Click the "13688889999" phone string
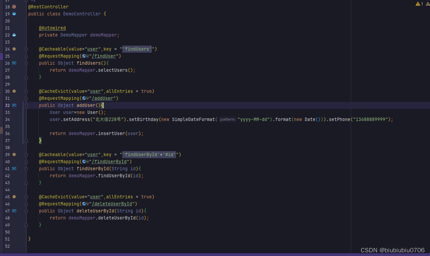Viewport: 430px width, 256px height. coord(371,119)
